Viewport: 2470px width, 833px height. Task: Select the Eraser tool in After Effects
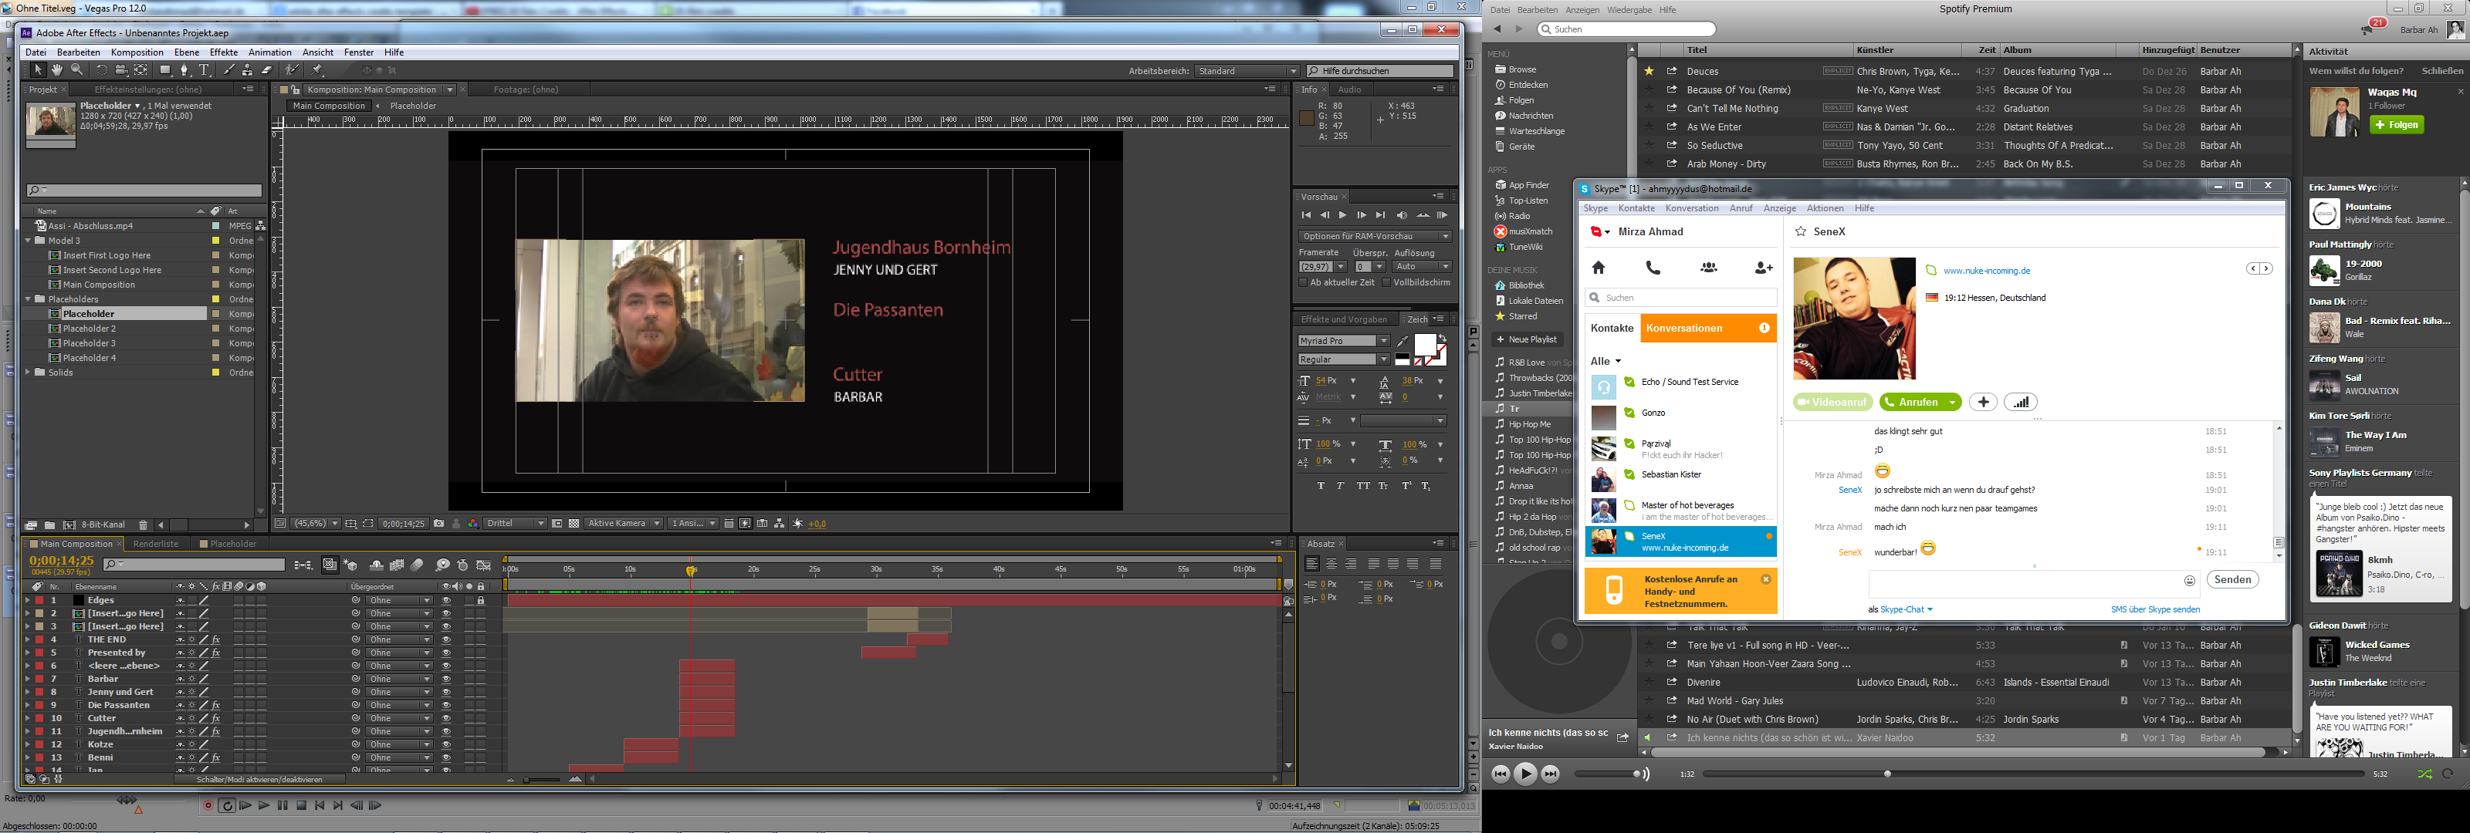pyautogui.click(x=266, y=70)
